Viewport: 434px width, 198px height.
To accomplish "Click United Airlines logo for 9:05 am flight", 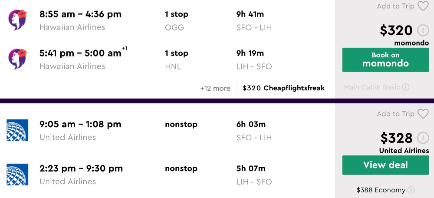I will [17, 130].
